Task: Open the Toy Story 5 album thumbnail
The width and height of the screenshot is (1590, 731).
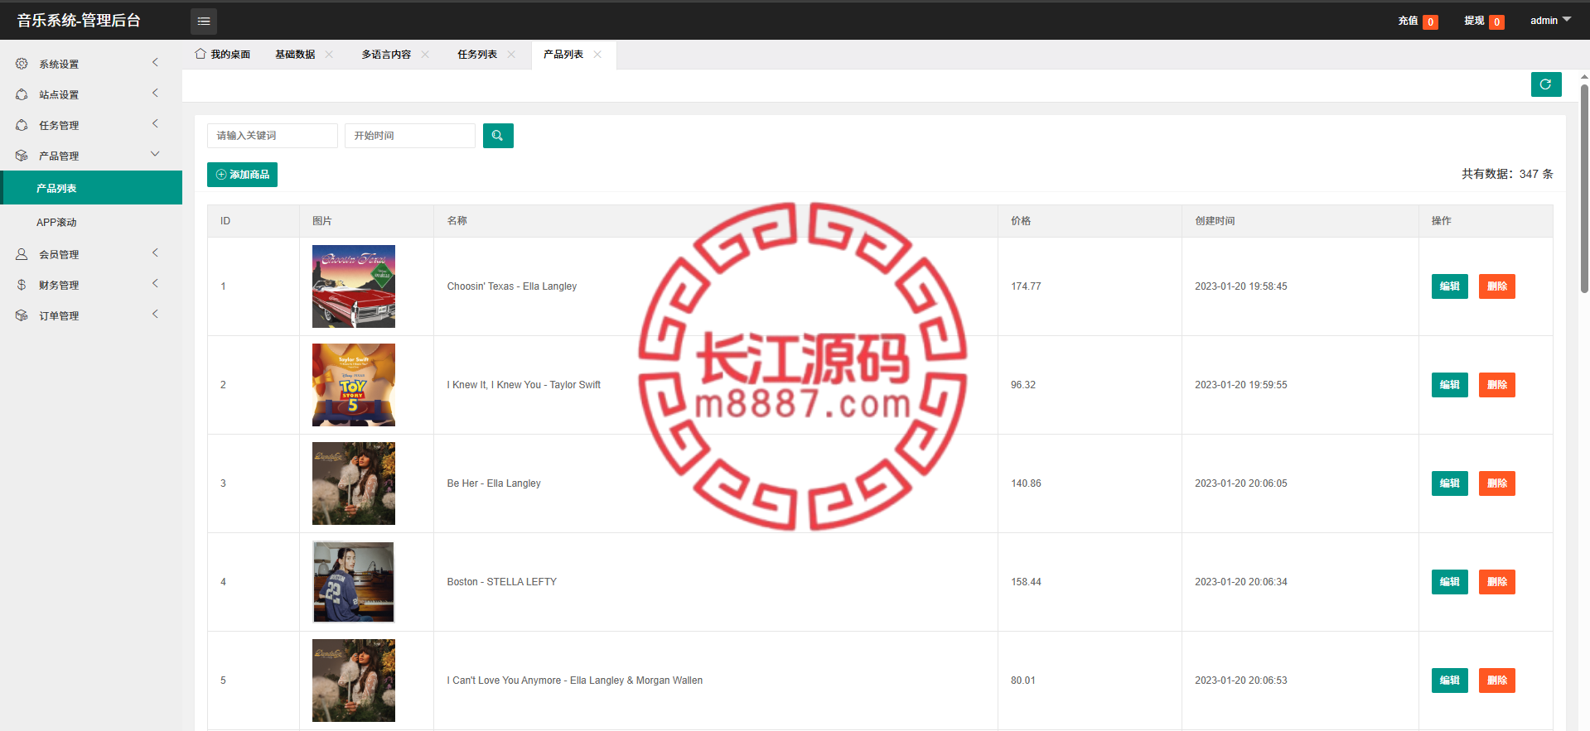Action: click(x=354, y=385)
